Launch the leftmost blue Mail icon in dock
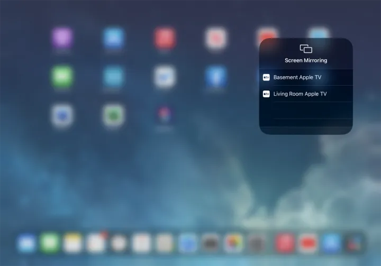 click(x=26, y=243)
